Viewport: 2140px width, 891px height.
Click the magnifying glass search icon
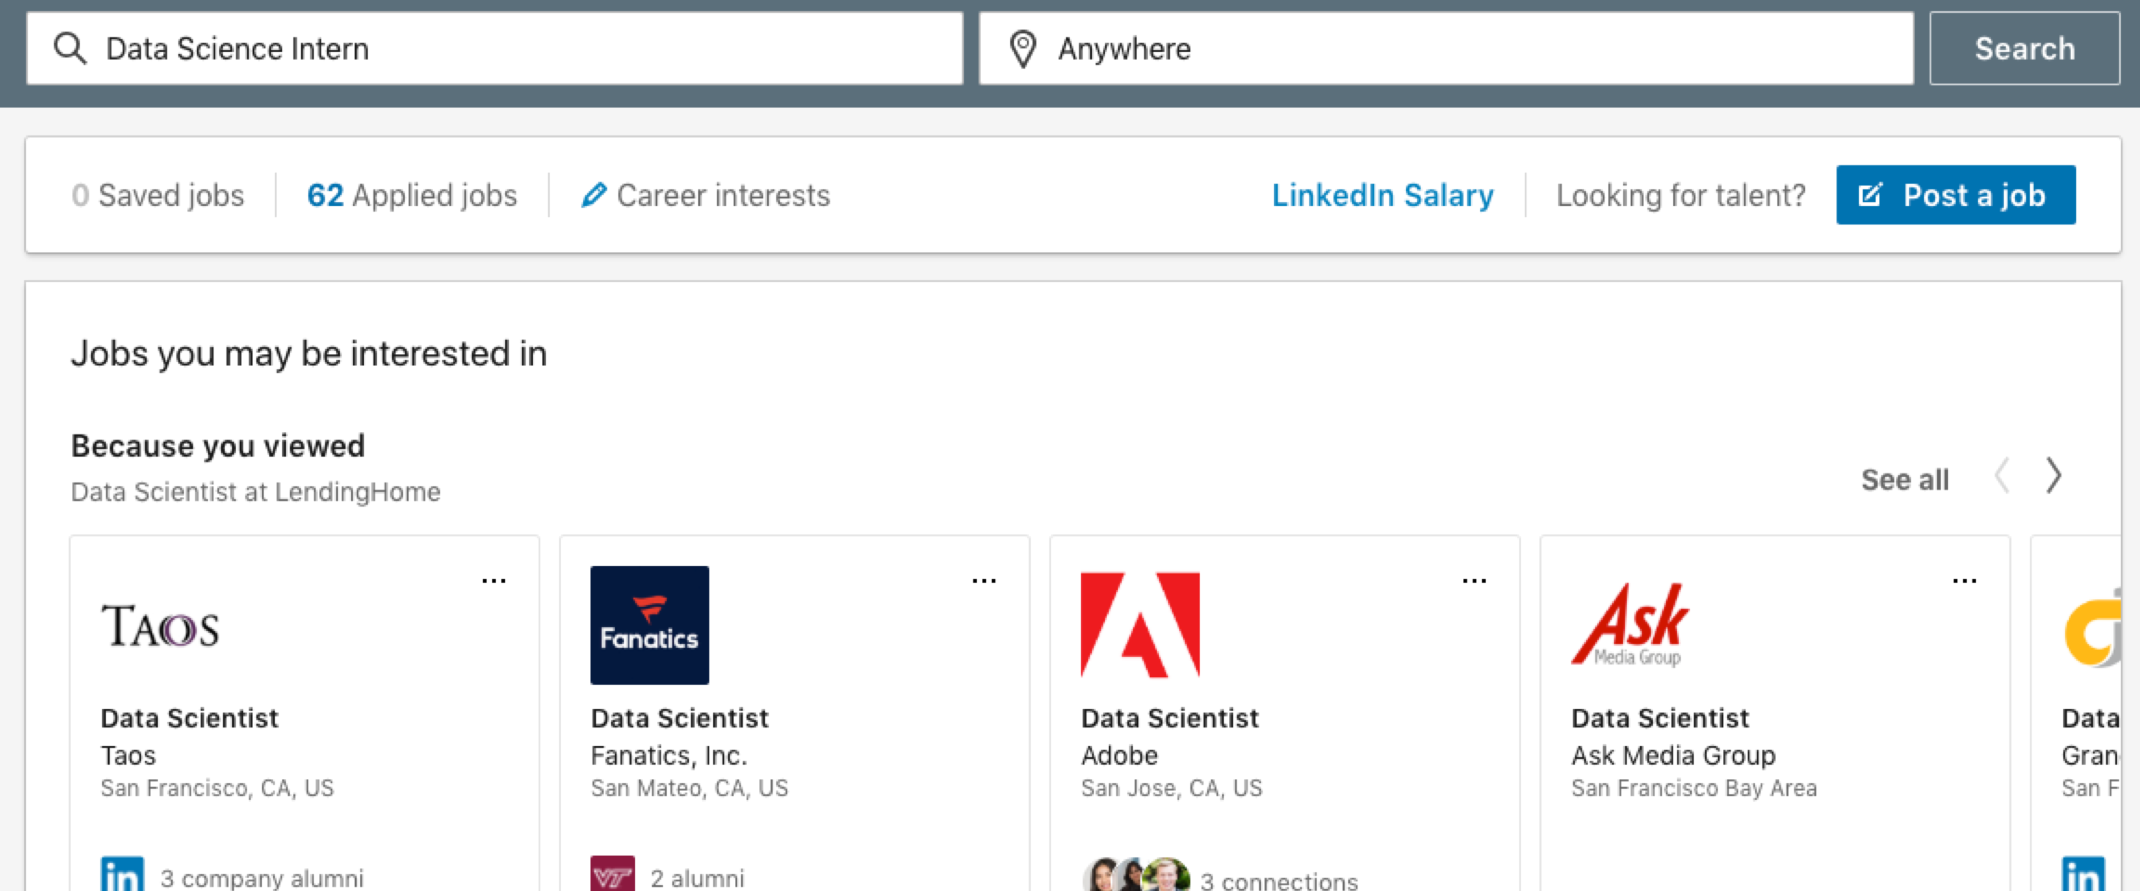[x=70, y=49]
